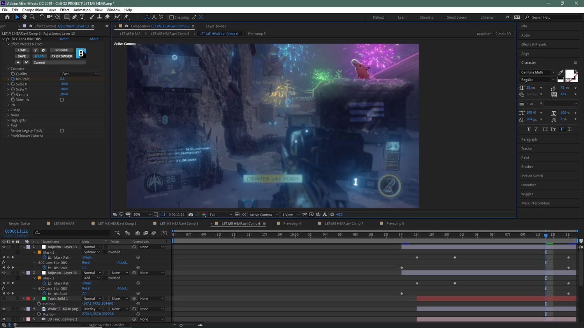Expand the Highlights property group
The width and height of the screenshot is (584, 328).
[8, 121]
